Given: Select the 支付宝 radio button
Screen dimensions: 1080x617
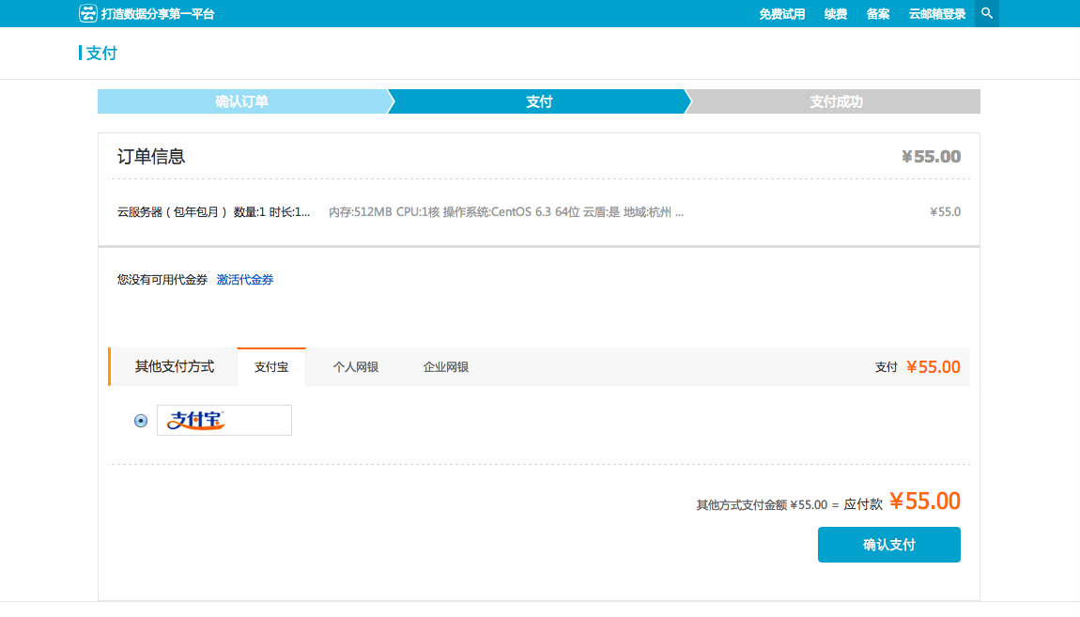Looking at the screenshot, I should (139, 420).
